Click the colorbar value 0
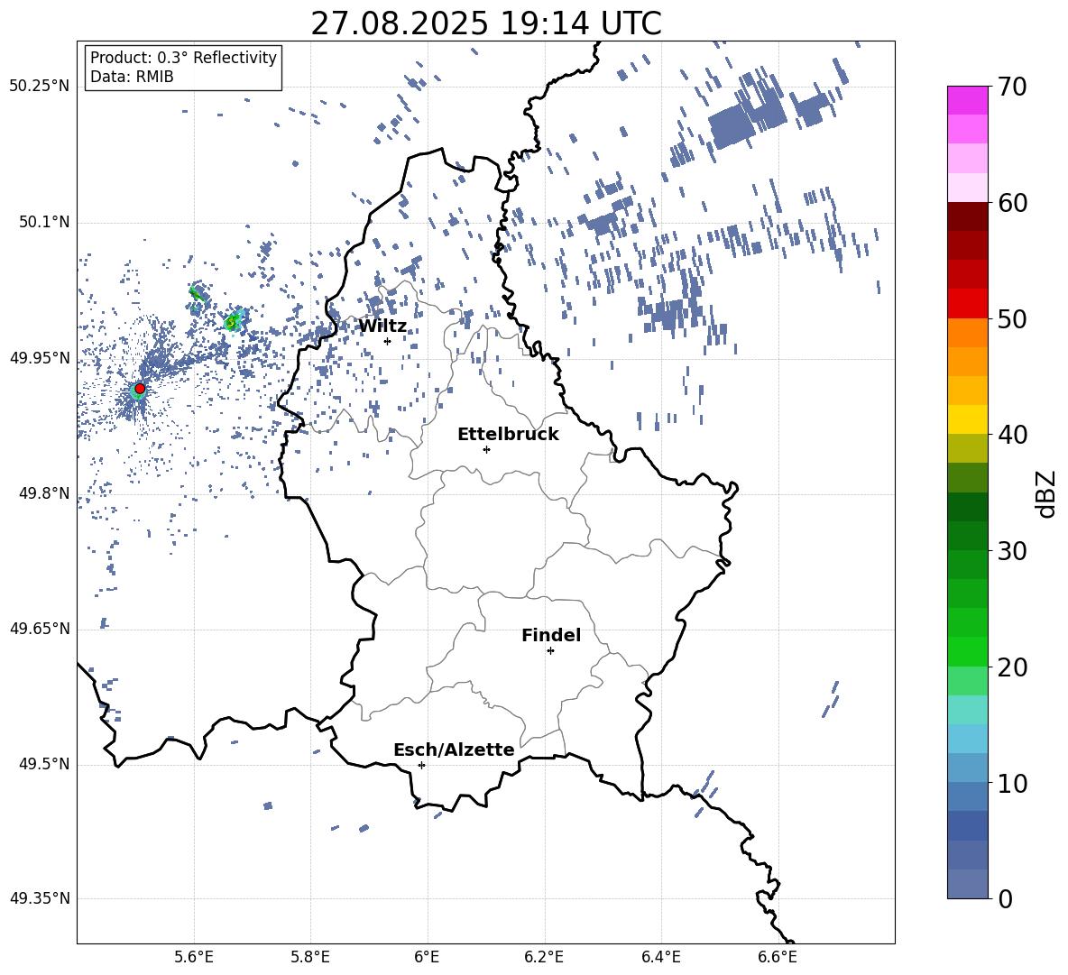Viewport: 1068px width, 975px height. 1005,898
